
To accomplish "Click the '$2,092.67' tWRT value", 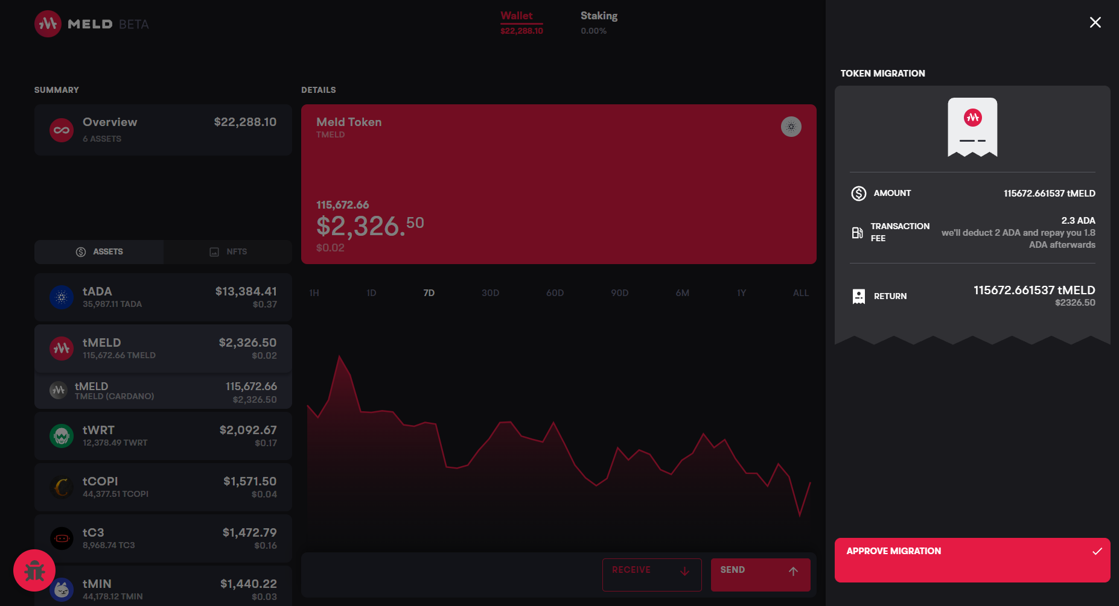I will pos(248,430).
